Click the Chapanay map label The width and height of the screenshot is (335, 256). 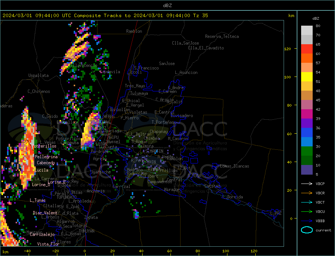click(159, 132)
